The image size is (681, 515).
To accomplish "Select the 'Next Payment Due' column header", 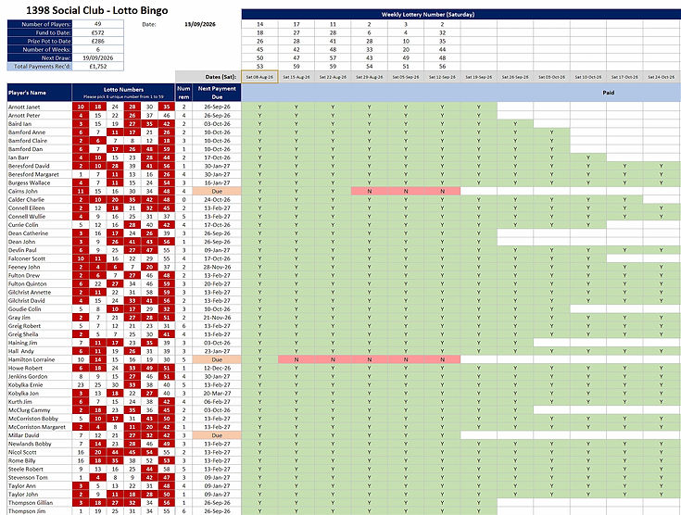I will (217, 93).
